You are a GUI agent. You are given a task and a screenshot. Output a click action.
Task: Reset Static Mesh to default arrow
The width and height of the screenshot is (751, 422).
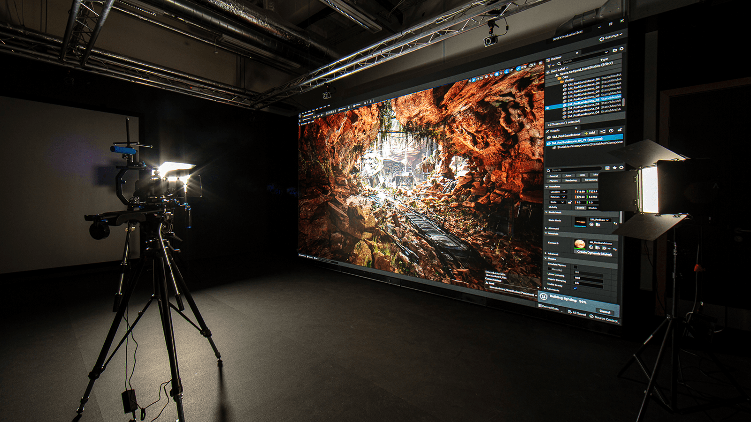[x=615, y=223]
